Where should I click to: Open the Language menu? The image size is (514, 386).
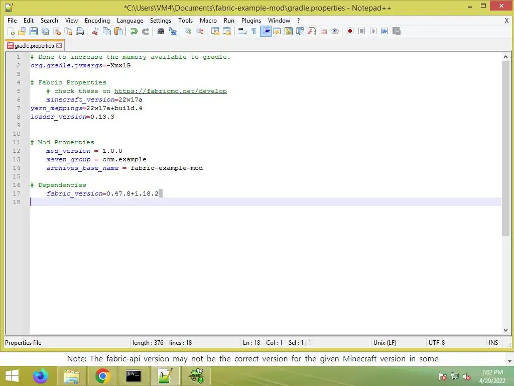click(130, 20)
